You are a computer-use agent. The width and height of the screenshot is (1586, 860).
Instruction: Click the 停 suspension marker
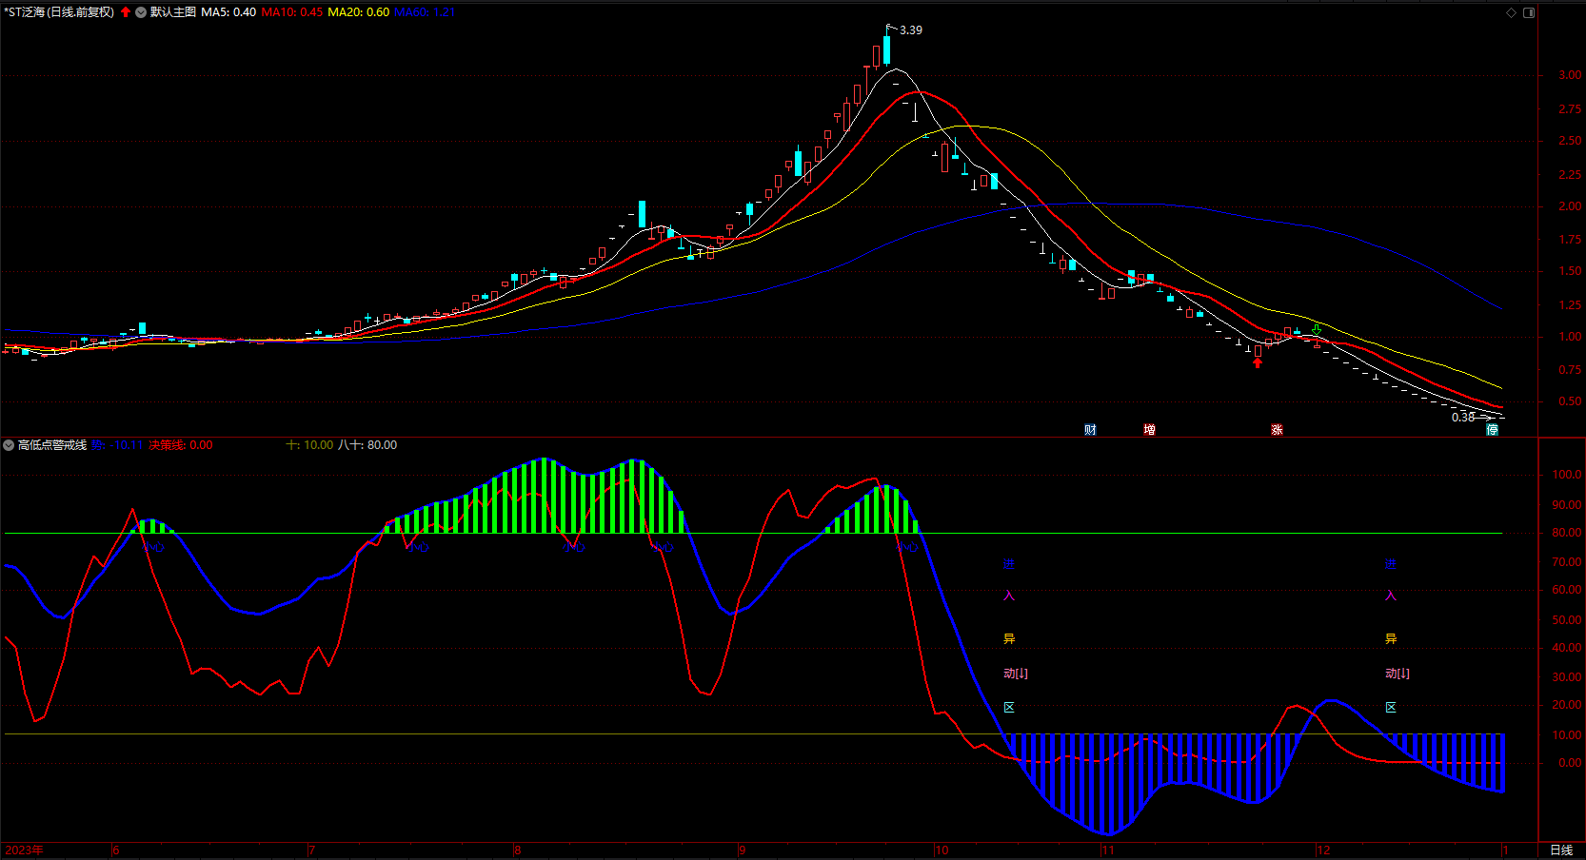(1493, 430)
